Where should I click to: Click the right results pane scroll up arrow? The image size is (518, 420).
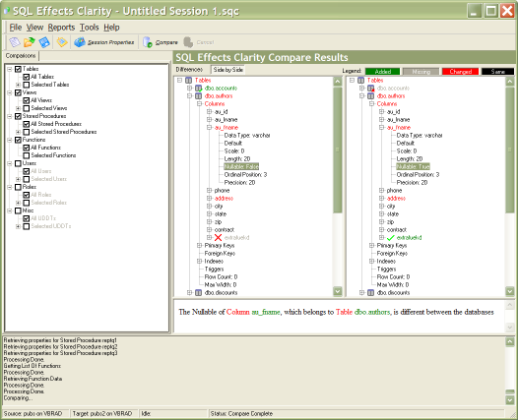coord(510,82)
